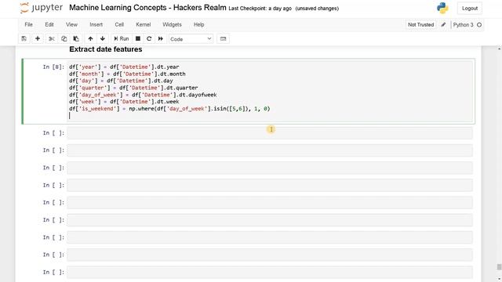Rename notebook via title Machine Learning Concepts

[147, 8]
